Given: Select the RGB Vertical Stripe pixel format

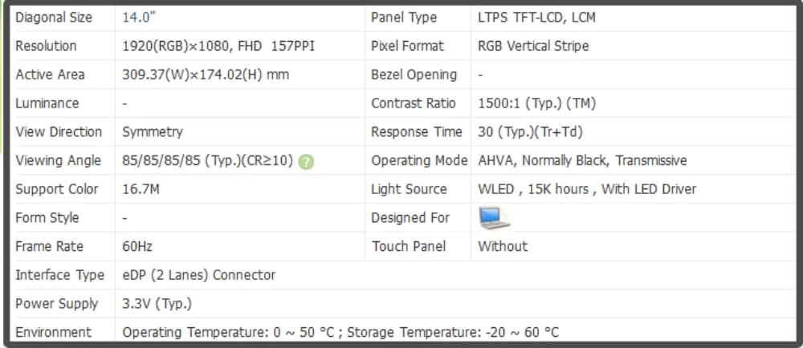Looking at the screenshot, I should click(x=533, y=46).
